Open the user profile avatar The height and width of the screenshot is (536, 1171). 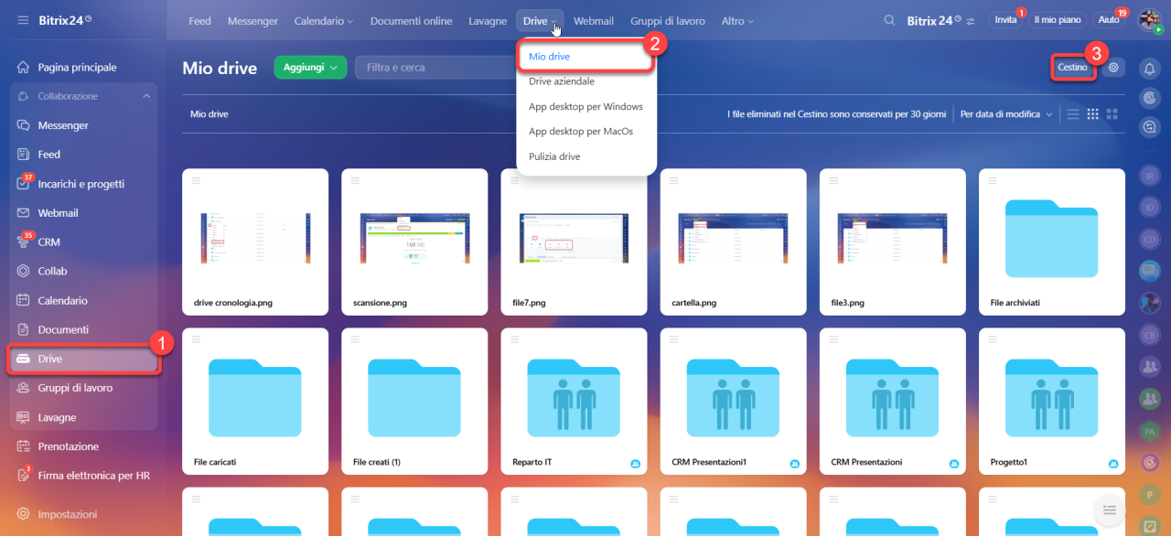click(1149, 19)
